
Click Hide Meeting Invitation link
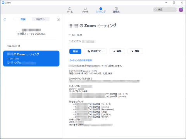click(81, 60)
